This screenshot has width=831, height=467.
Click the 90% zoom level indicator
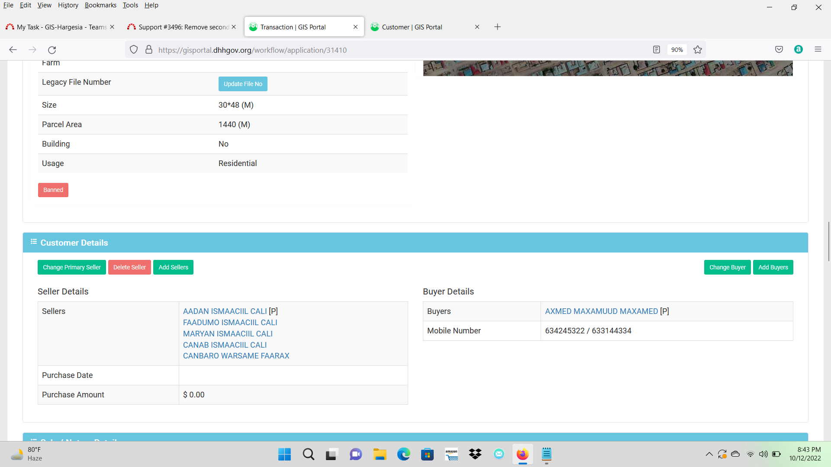pos(677,50)
